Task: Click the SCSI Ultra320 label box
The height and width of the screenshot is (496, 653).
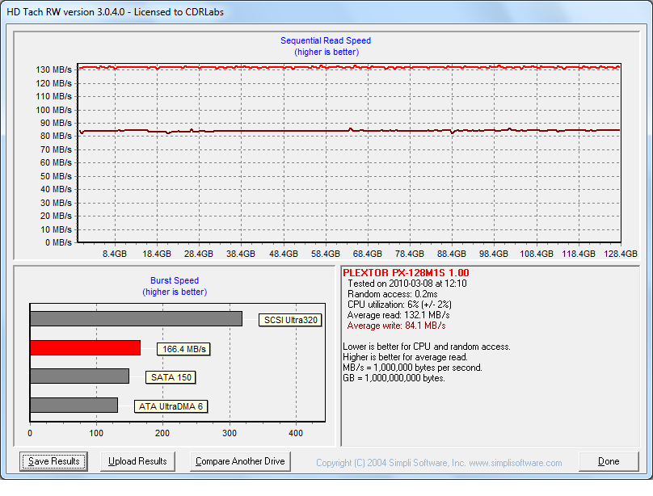Action: tap(290, 320)
